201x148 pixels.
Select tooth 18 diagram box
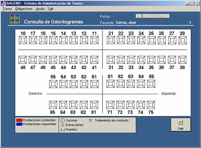(23, 40)
